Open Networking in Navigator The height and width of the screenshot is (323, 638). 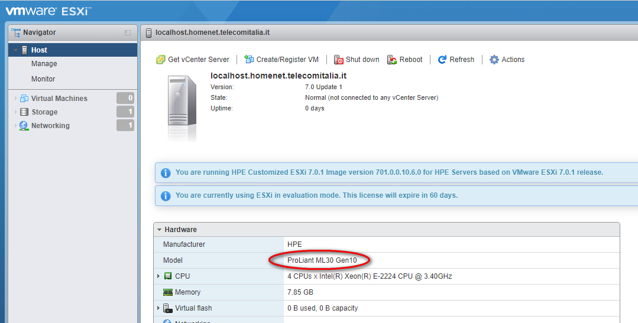[x=50, y=126]
